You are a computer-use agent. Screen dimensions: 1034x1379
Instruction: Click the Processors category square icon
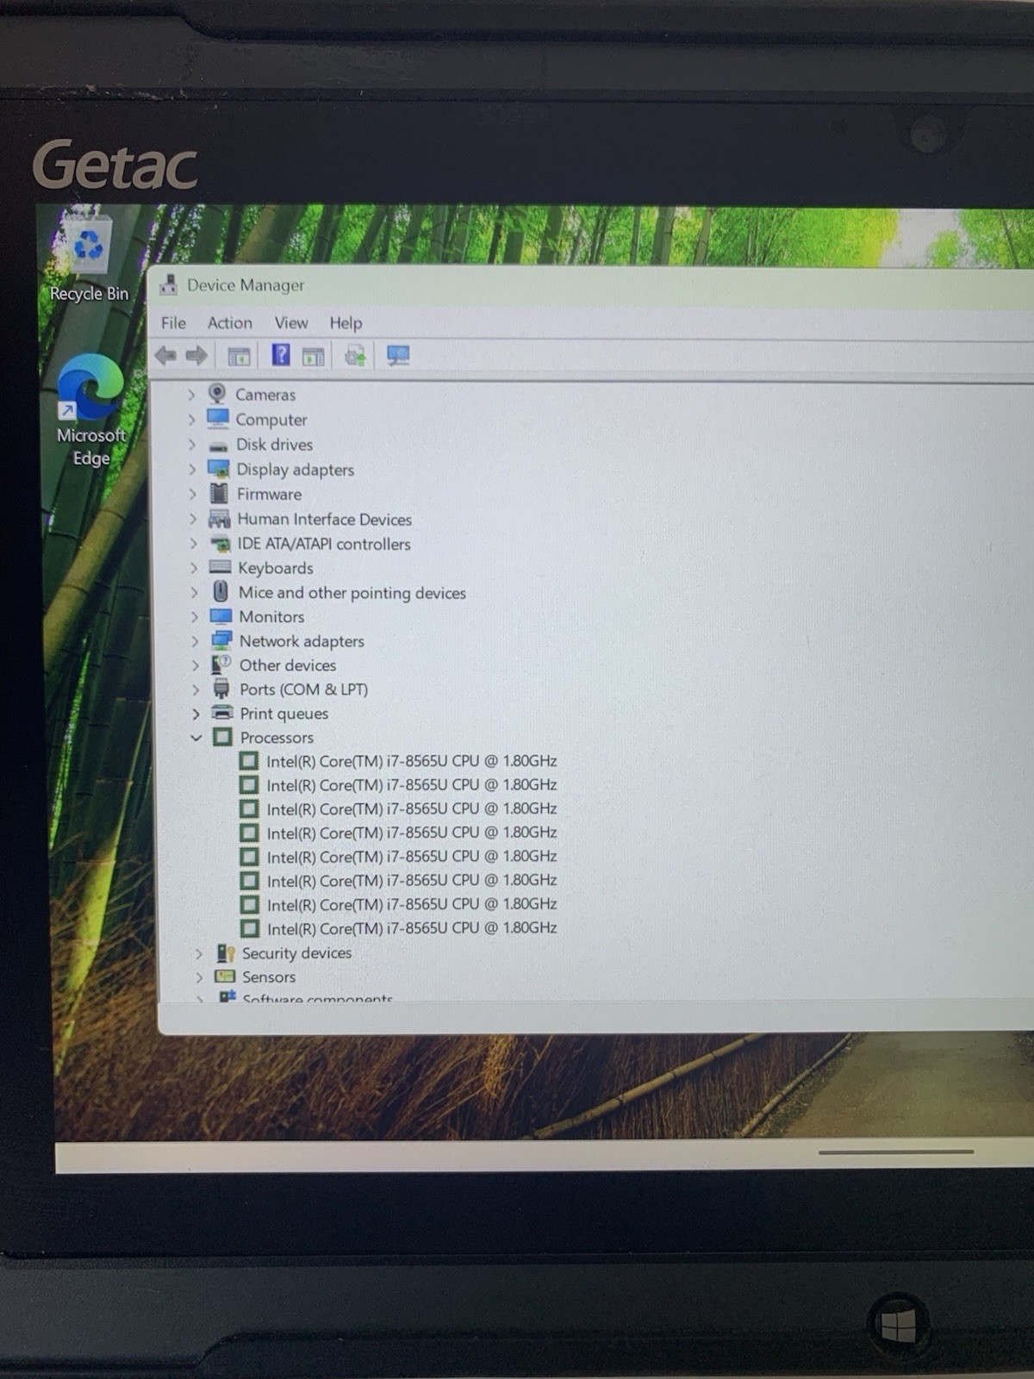point(222,737)
